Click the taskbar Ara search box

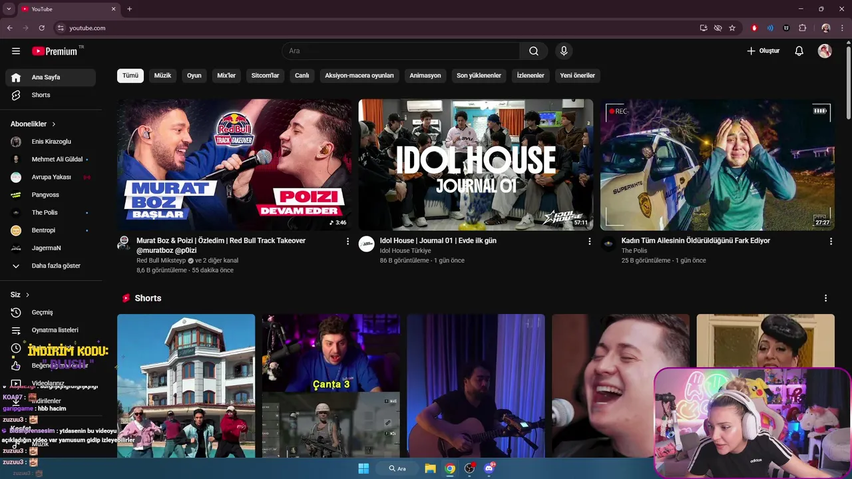click(397, 468)
